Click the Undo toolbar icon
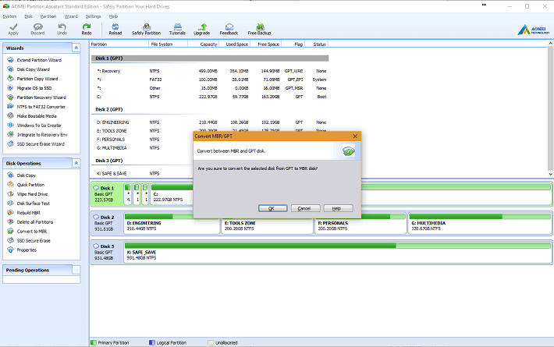Image resolution: width=554 pixels, height=347 pixels. tap(62, 29)
